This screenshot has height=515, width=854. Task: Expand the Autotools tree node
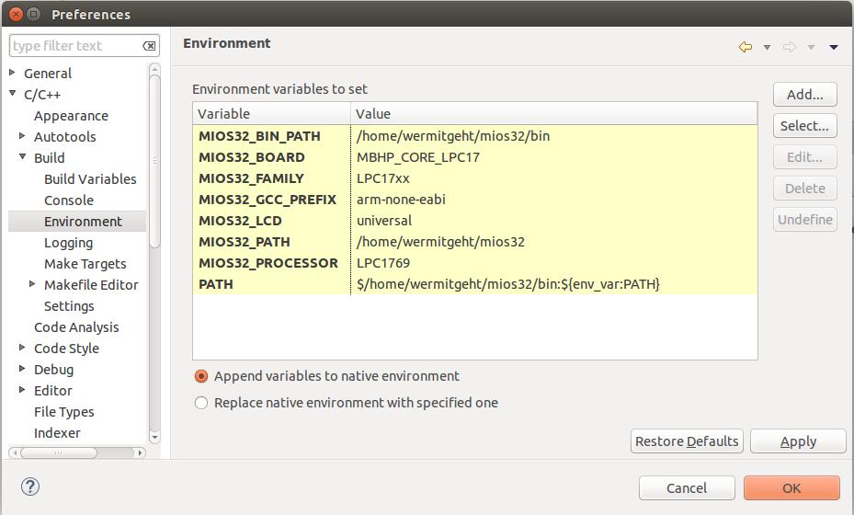click(x=23, y=137)
